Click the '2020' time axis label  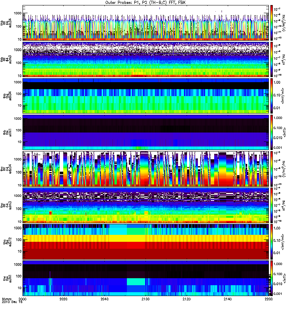click(x=63, y=299)
